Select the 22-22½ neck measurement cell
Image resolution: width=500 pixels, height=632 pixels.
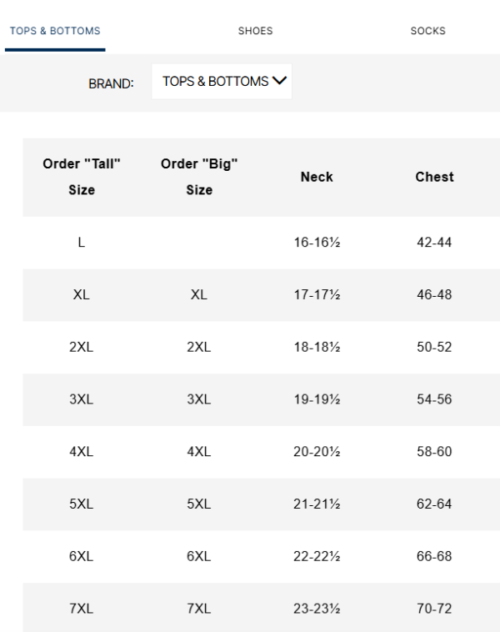pos(317,556)
